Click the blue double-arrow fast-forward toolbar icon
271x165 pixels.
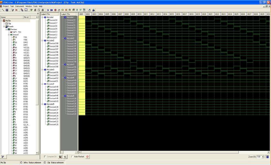click(x=51, y=10)
